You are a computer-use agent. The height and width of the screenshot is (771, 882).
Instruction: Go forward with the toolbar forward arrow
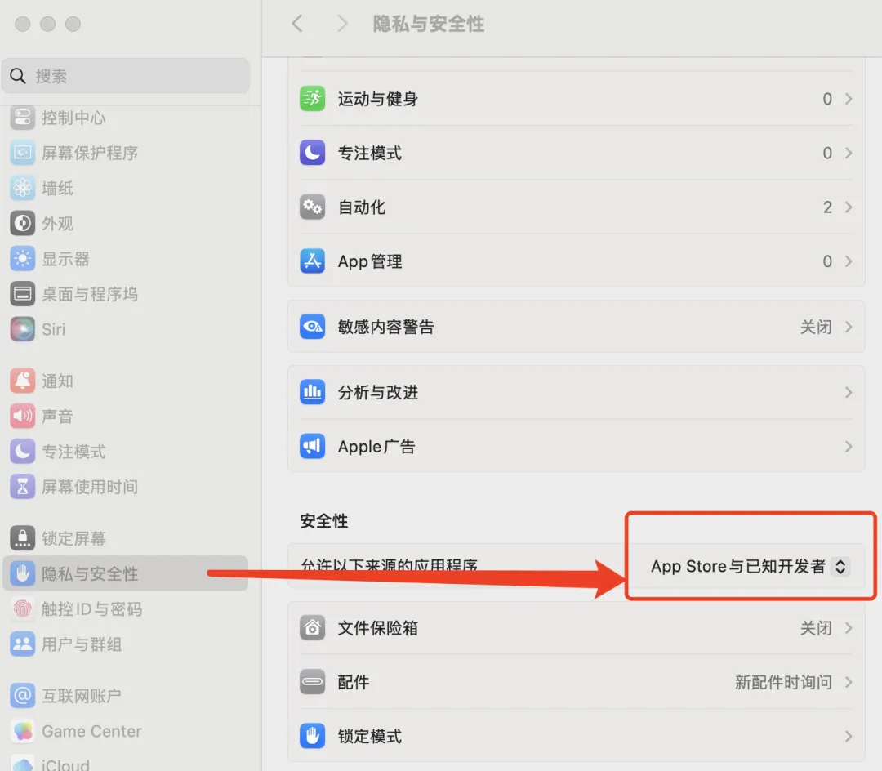341,24
